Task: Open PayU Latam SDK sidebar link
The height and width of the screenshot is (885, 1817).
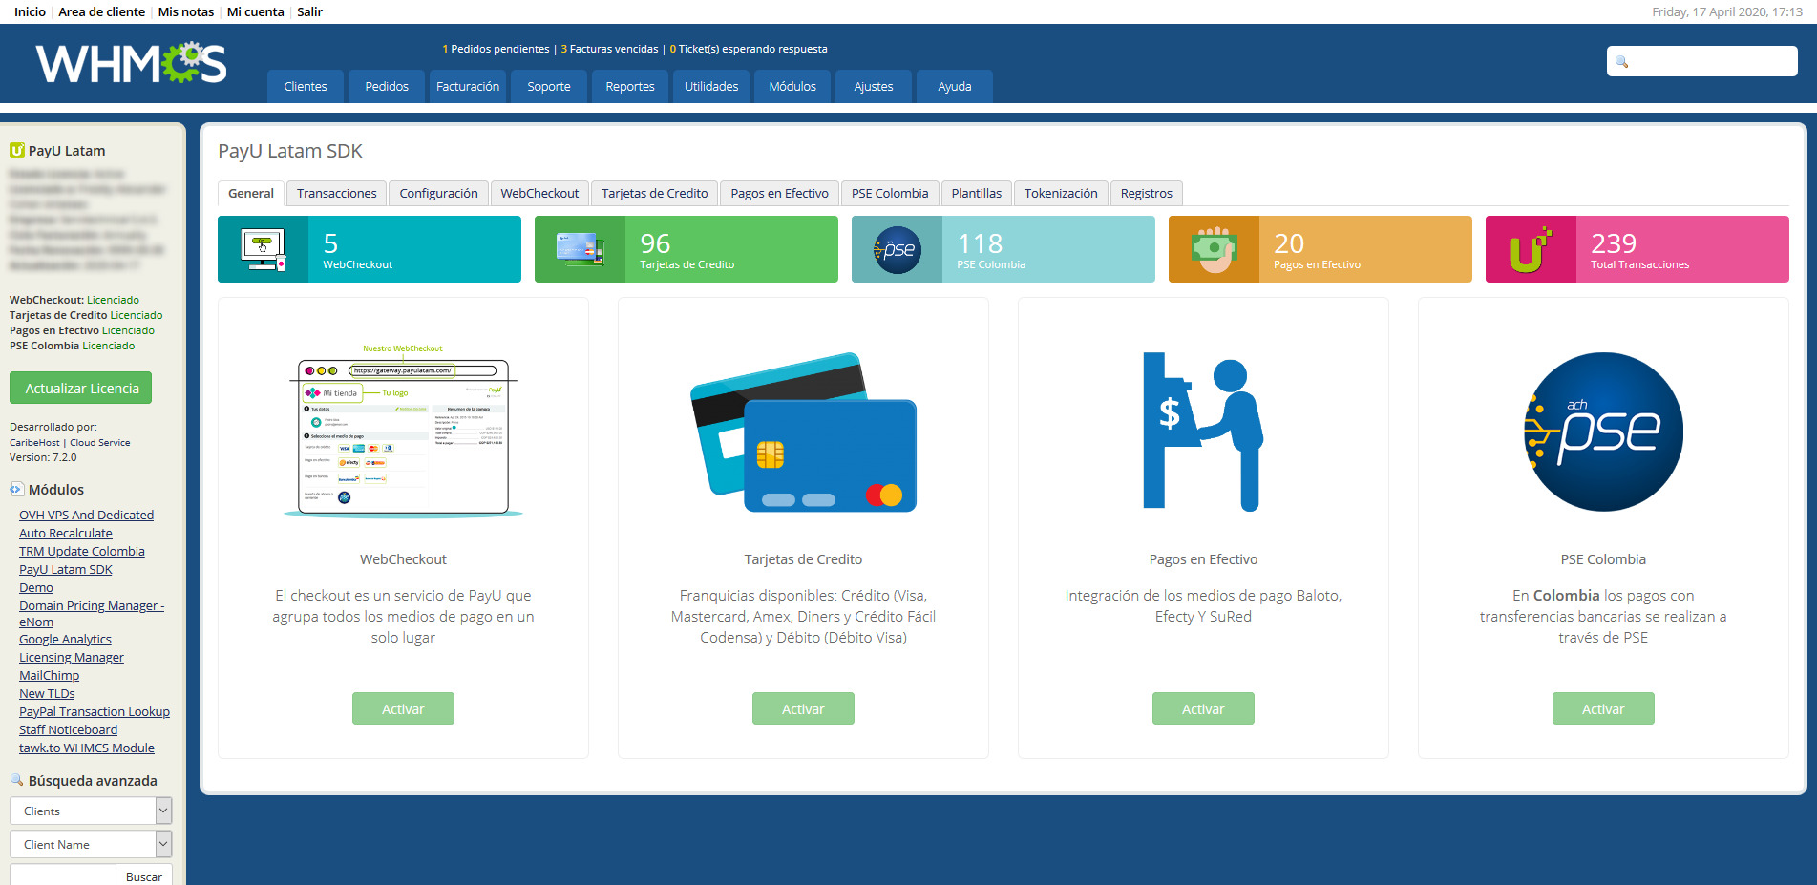Action: coord(66,569)
